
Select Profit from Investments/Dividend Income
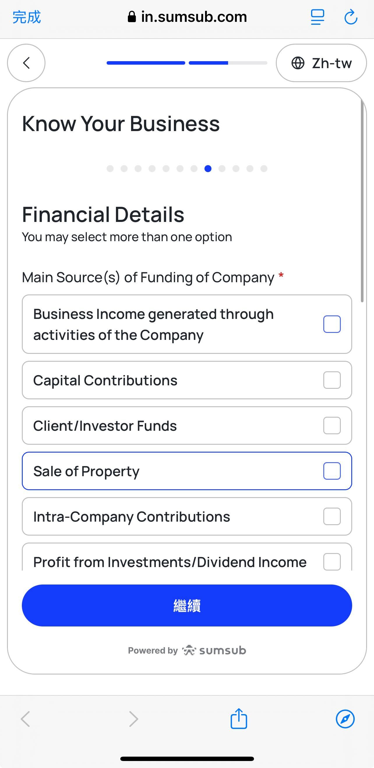click(332, 562)
